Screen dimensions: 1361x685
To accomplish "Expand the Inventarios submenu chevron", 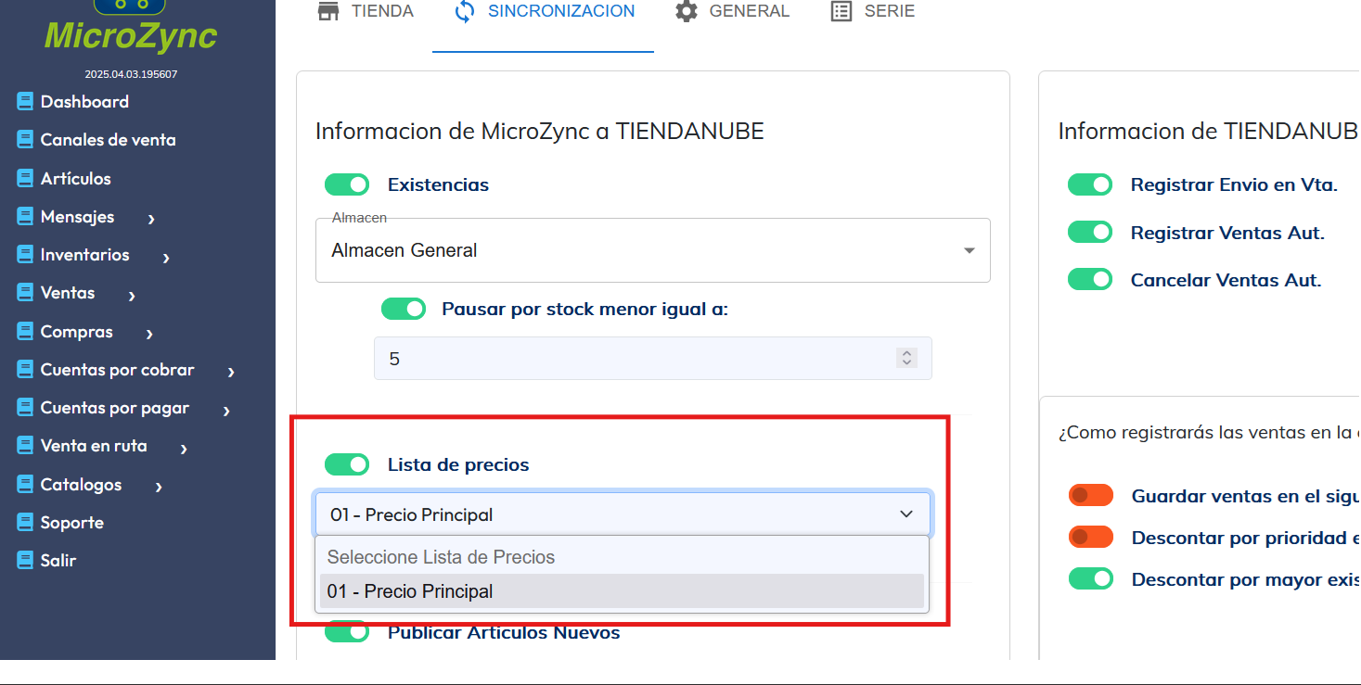I will (166, 257).
